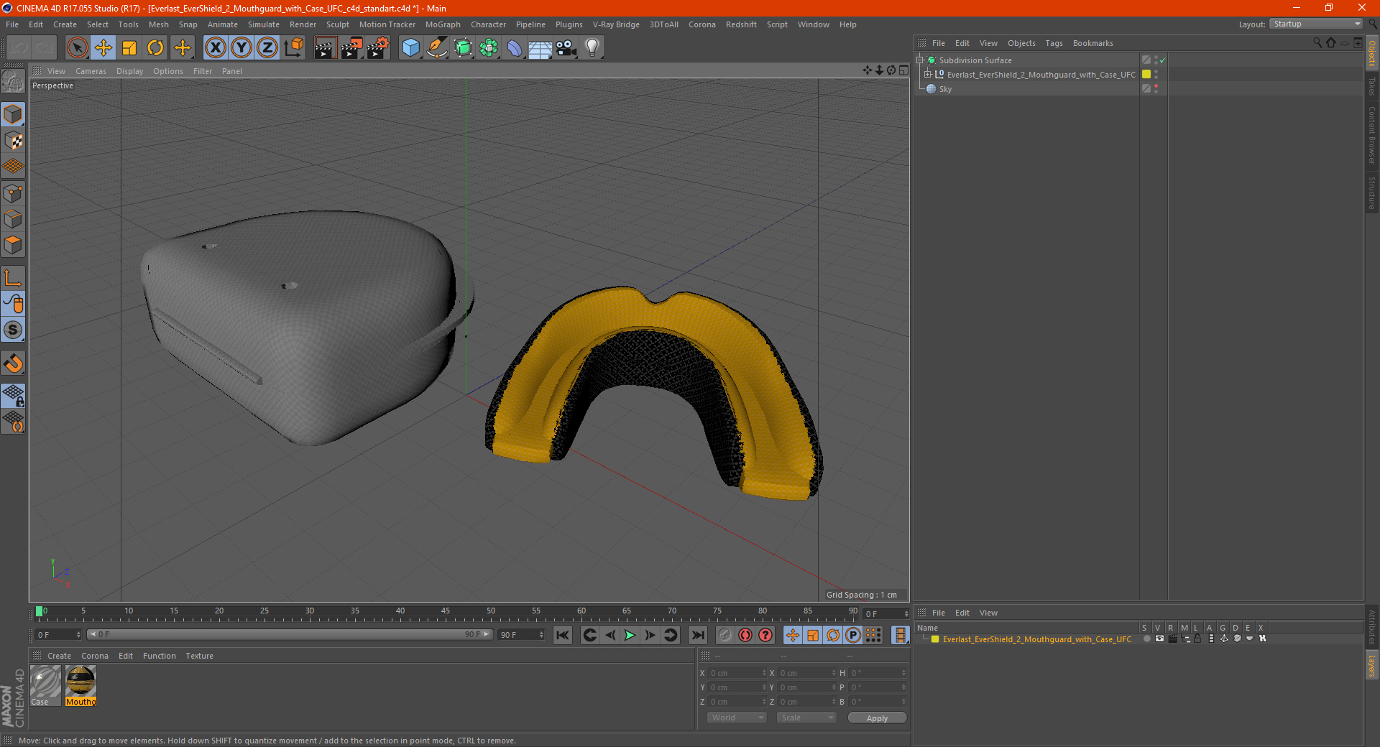The height and width of the screenshot is (747, 1380).
Task: Open the Spline pen tool
Action: coord(437,48)
